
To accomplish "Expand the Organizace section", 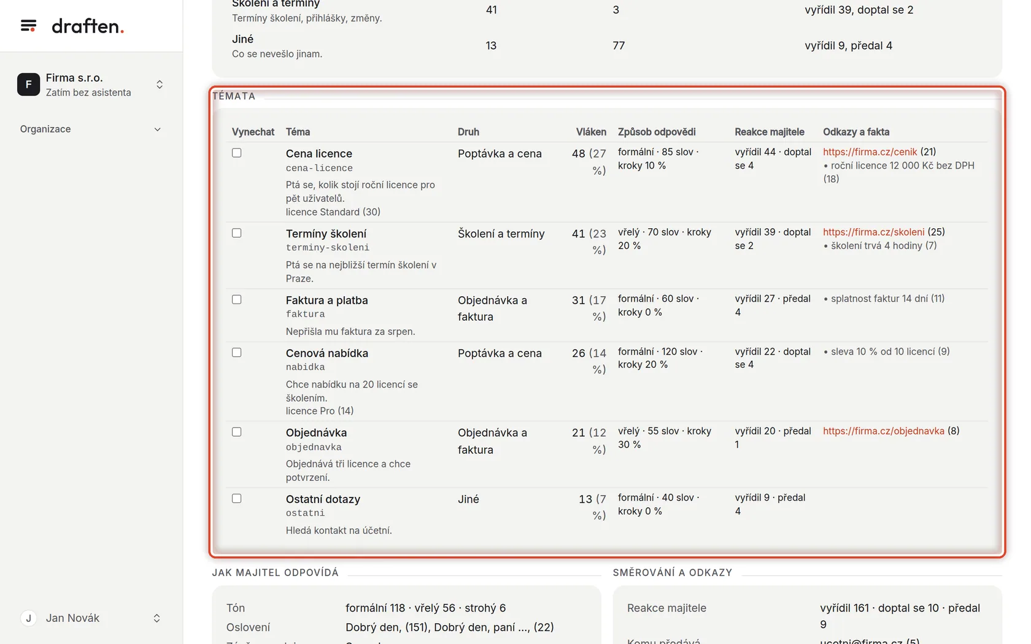I will point(91,129).
